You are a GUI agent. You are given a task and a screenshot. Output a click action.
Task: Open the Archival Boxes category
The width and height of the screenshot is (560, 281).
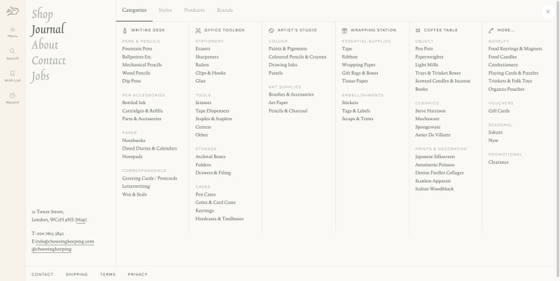point(211,157)
